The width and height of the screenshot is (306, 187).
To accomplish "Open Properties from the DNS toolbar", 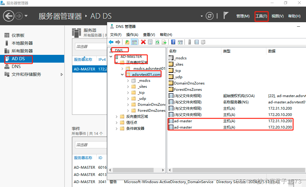I will [150, 42].
